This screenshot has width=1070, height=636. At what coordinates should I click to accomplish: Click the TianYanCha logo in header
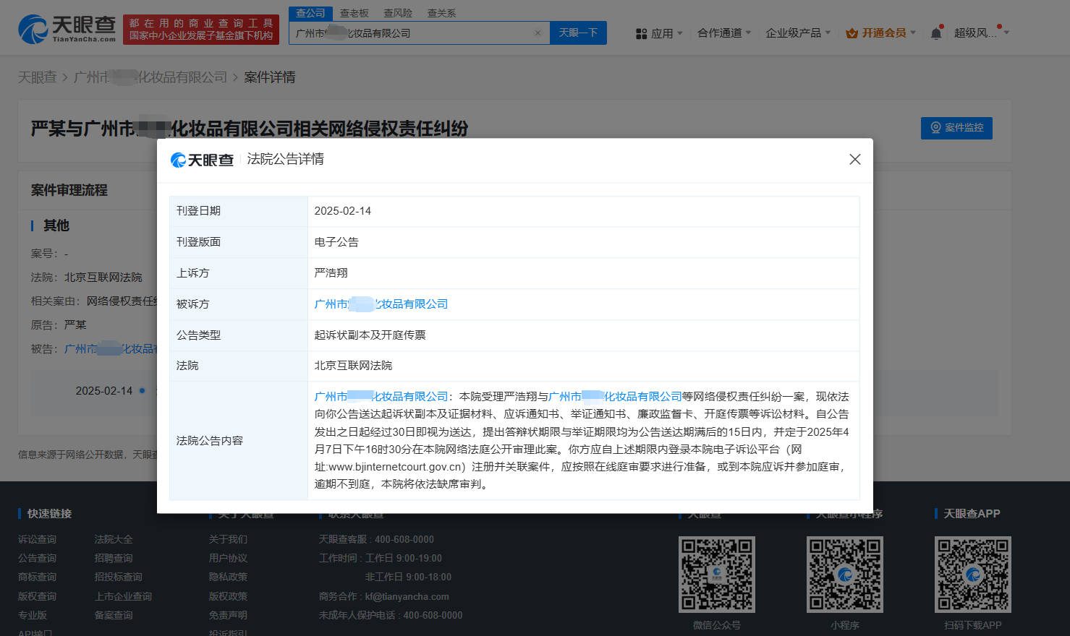(67, 29)
